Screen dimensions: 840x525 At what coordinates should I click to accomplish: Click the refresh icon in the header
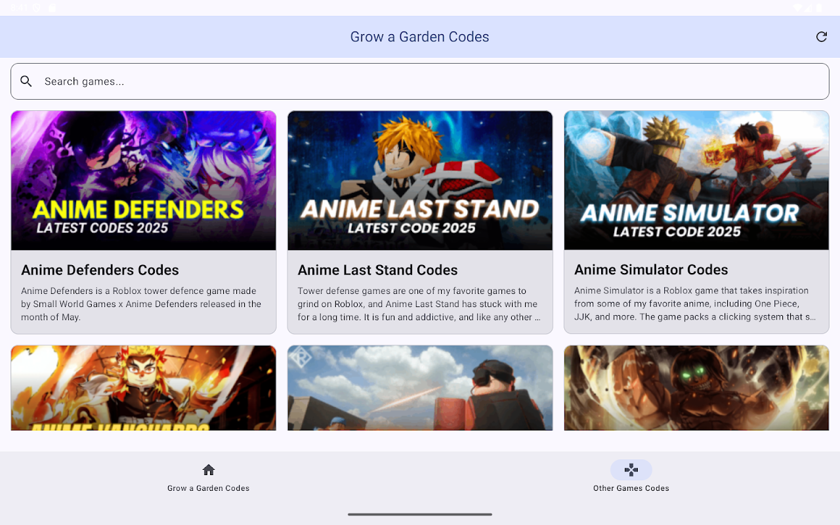pyautogui.click(x=821, y=37)
